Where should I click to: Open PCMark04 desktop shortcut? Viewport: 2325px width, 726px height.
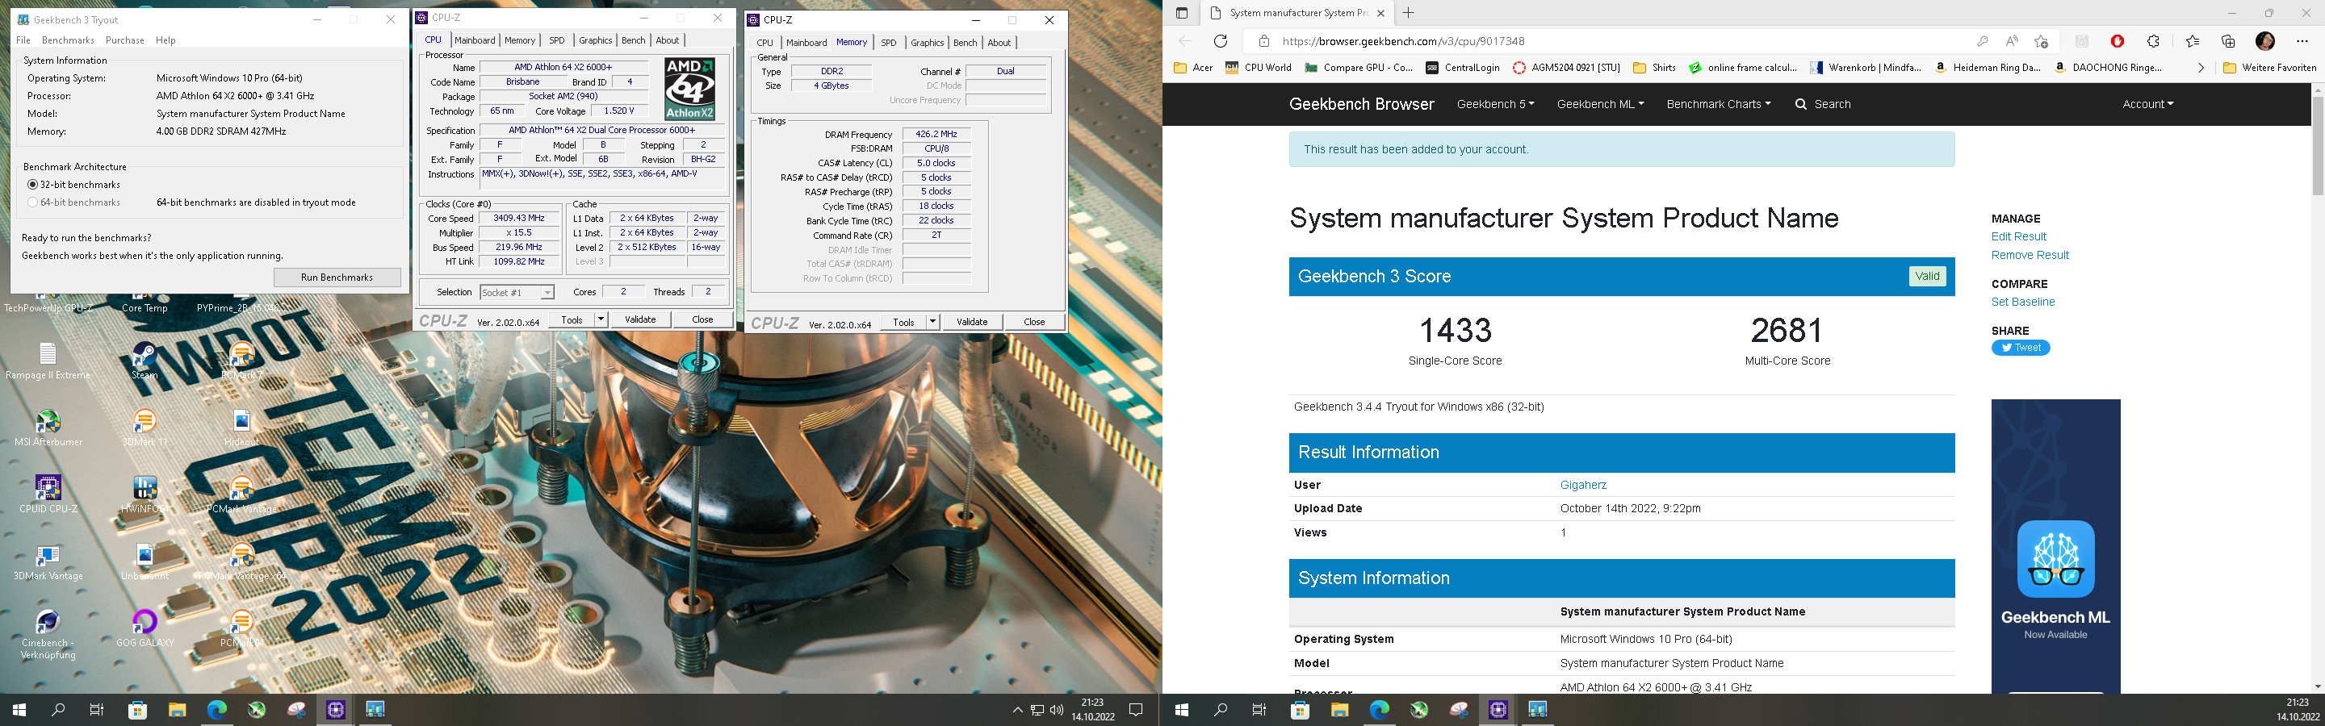click(241, 628)
